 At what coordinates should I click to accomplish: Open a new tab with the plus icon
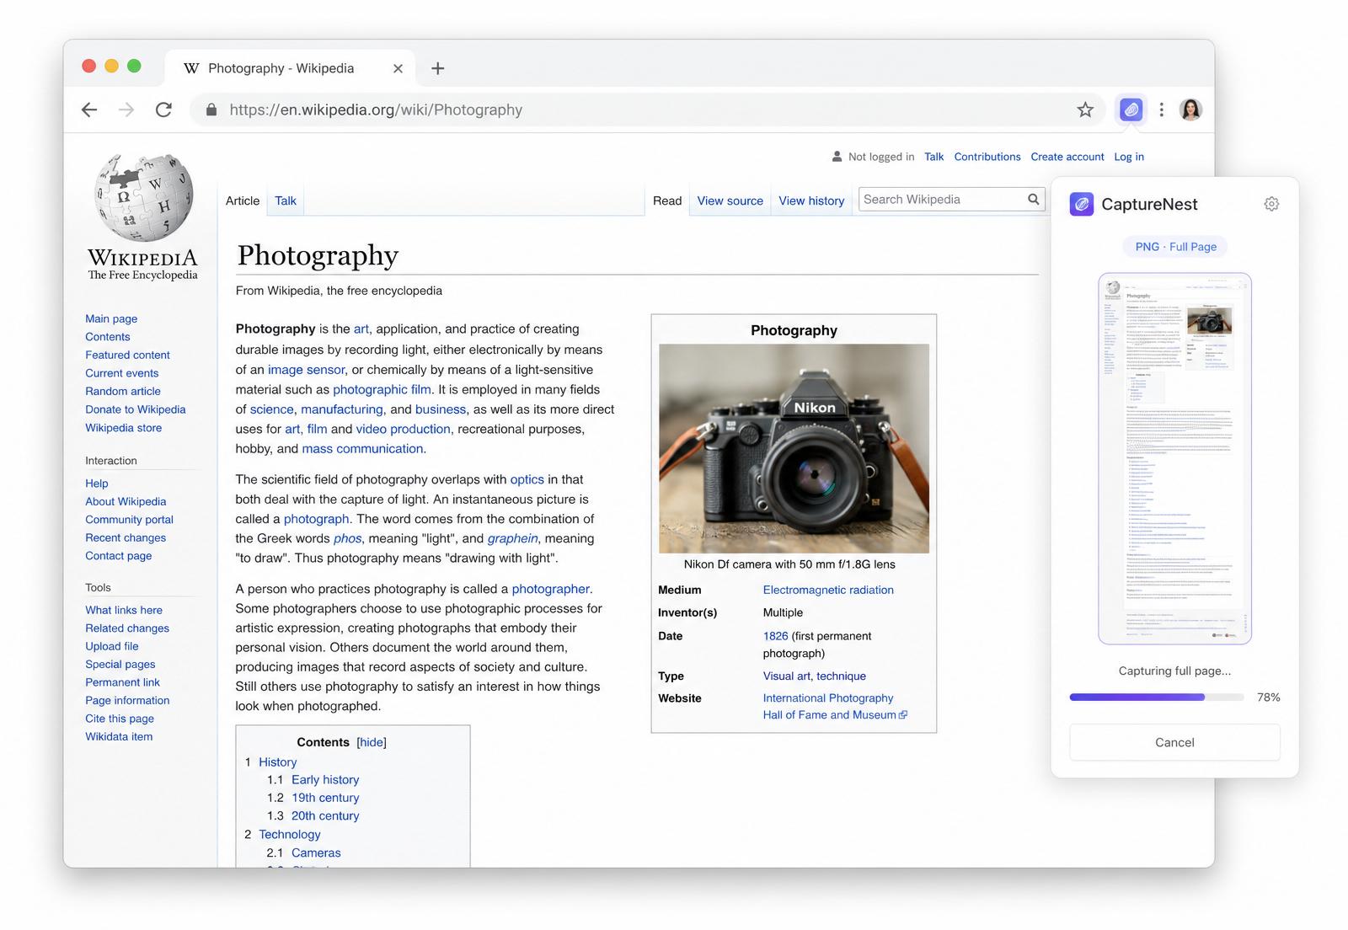point(437,68)
